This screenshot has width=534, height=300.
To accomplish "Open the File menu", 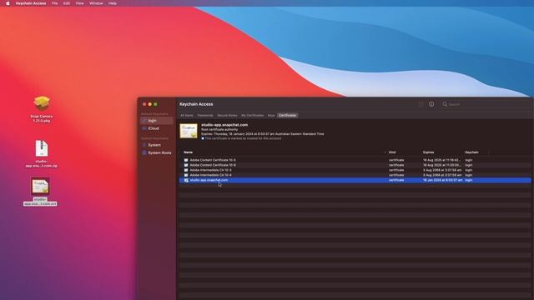I will click(x=54, y=3).
